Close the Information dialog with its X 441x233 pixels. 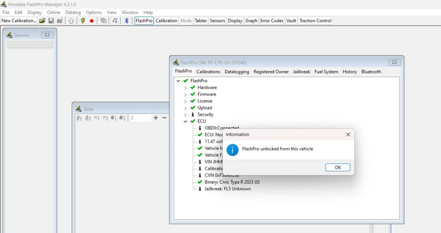click(348, 135)
